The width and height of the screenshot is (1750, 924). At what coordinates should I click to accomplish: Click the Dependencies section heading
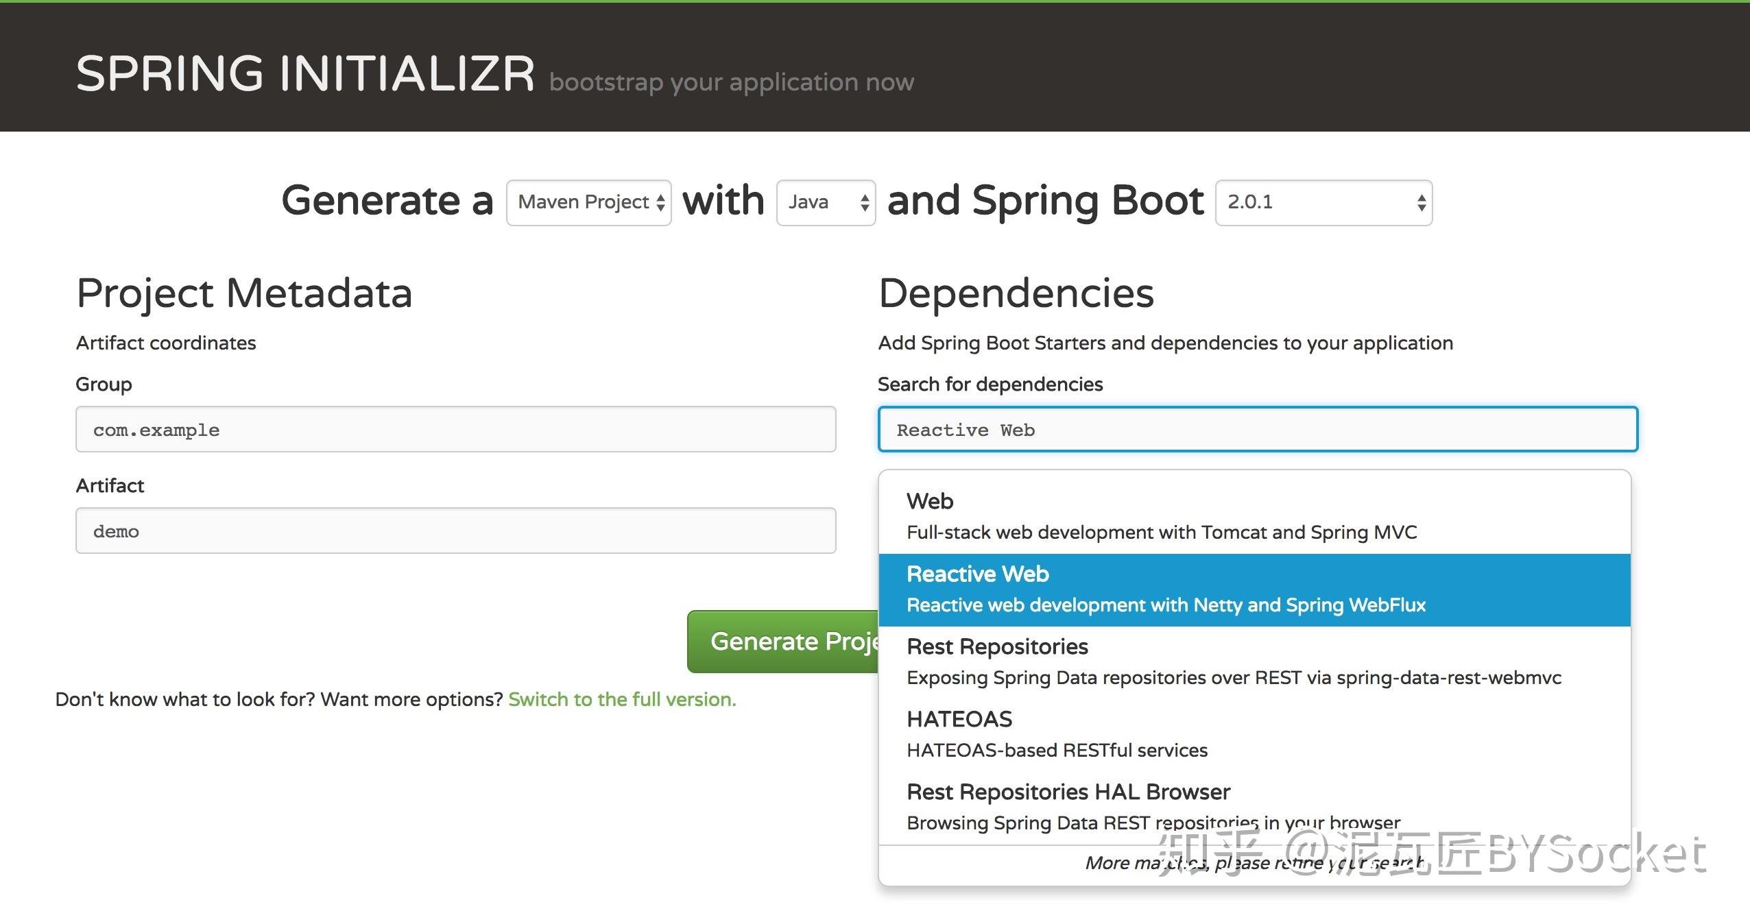1016,293
